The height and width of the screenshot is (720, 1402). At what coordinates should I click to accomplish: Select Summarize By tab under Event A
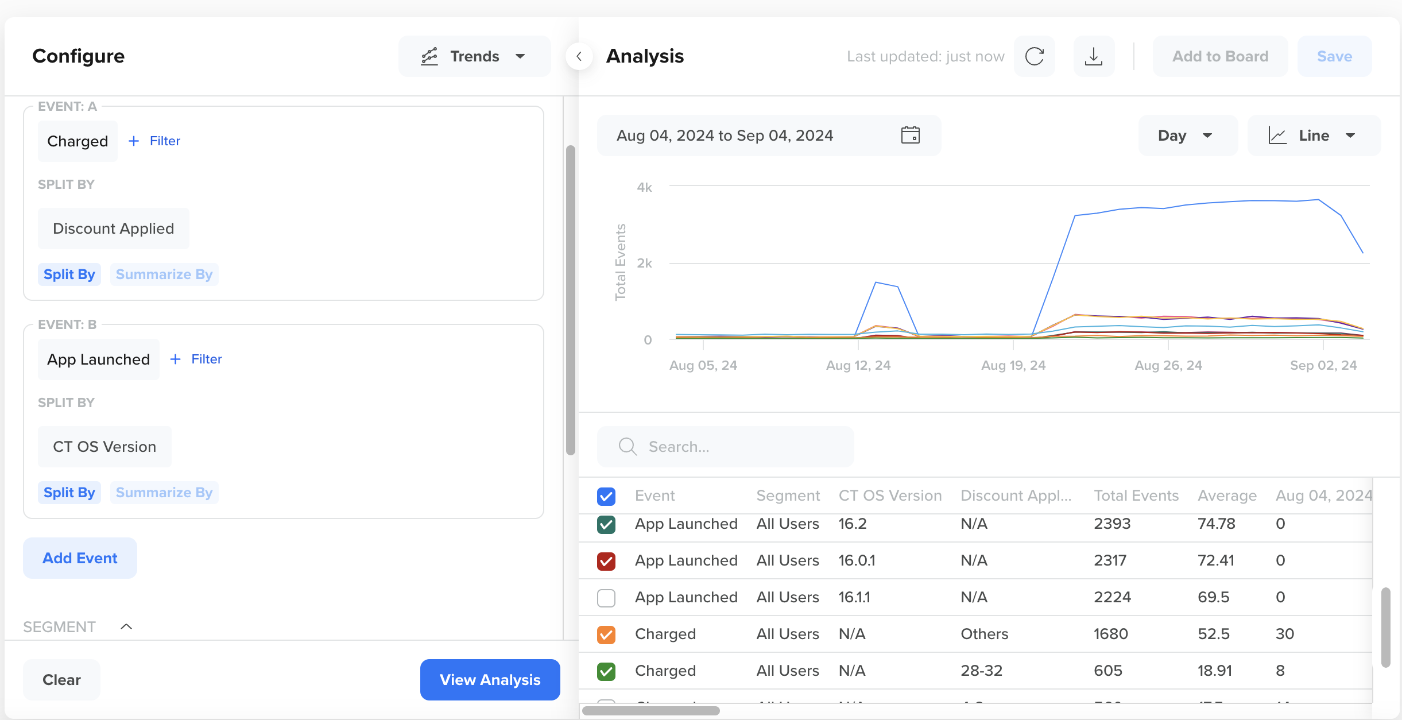164,274
